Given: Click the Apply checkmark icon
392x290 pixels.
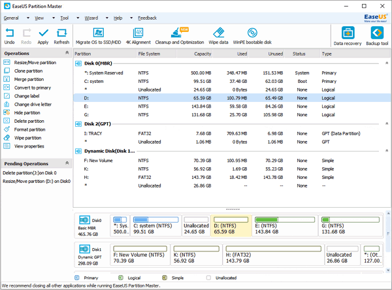Looking at the screenshot, I should point(43,36).
